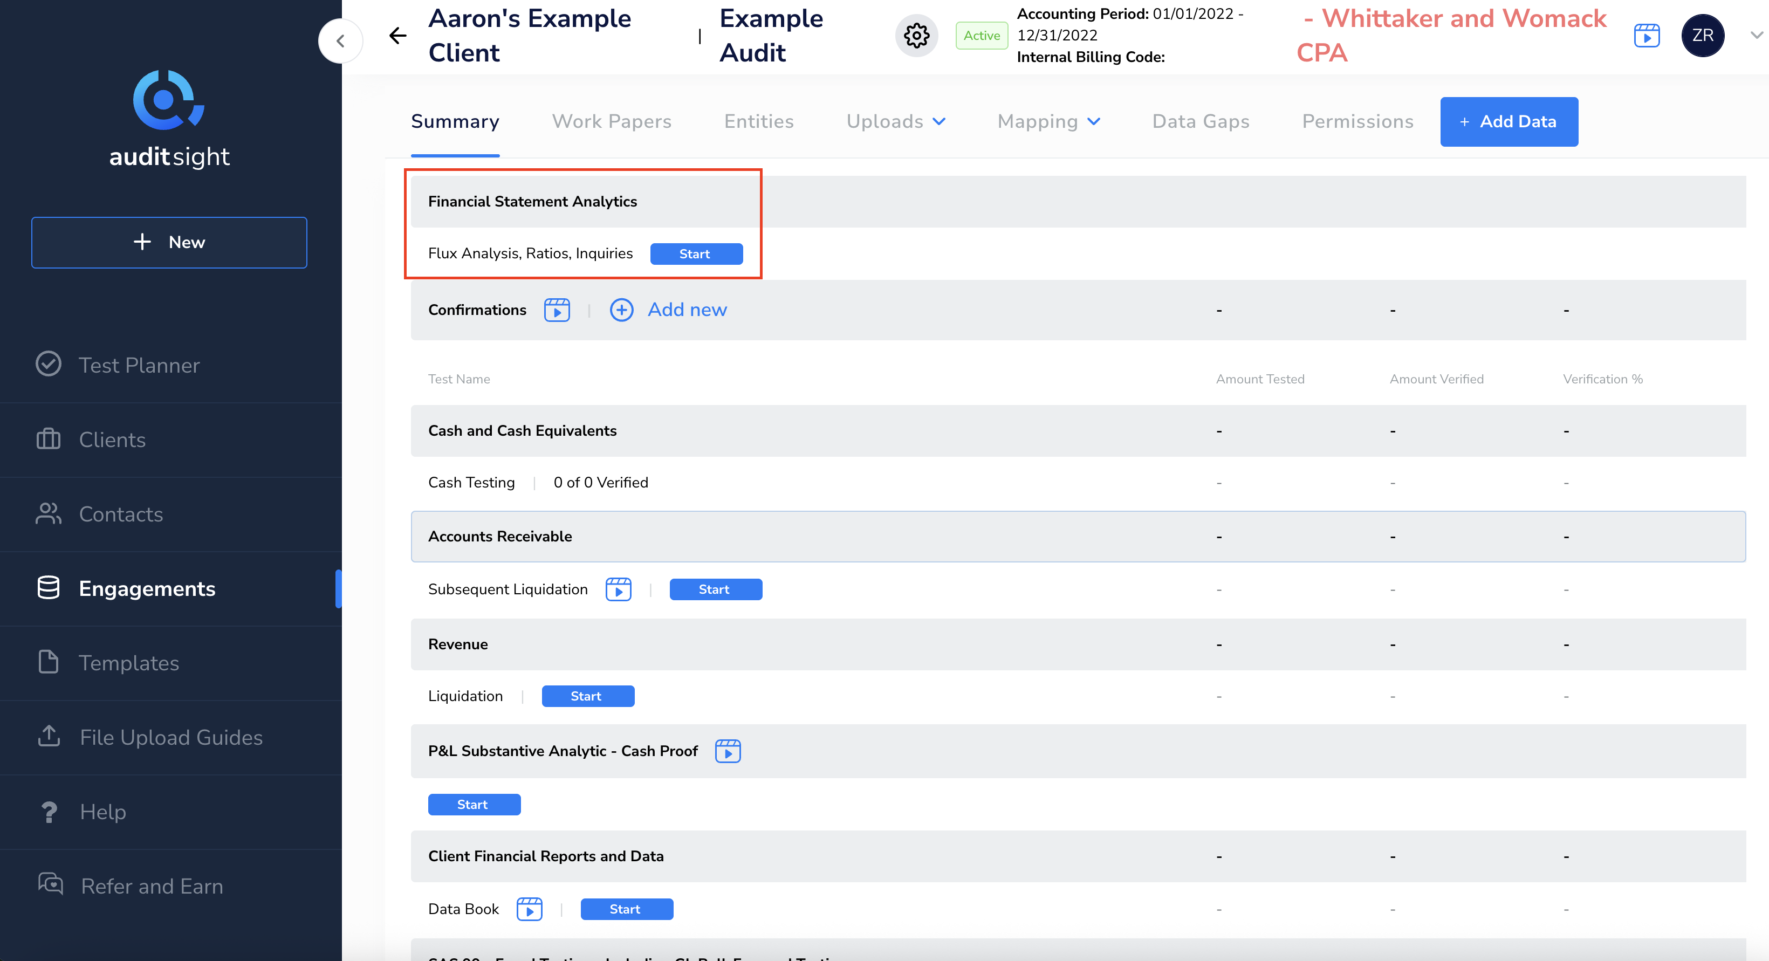Click the back arrow beside Aaron's Example Client
This screenshot has width=1769, height=961.
click(397, 35)
